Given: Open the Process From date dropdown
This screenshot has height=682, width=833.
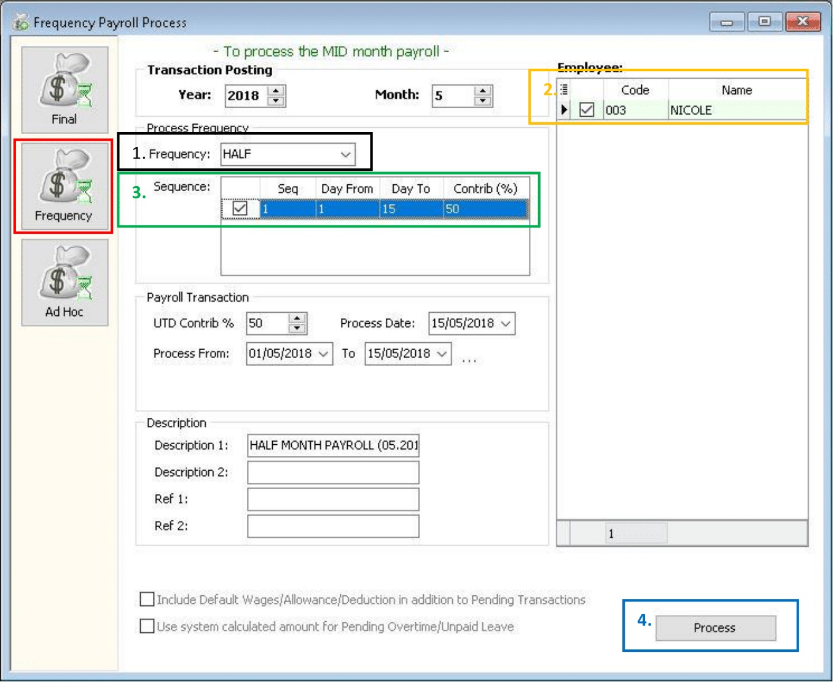Looking at the screenshot, I should click(x=324, y=354).
